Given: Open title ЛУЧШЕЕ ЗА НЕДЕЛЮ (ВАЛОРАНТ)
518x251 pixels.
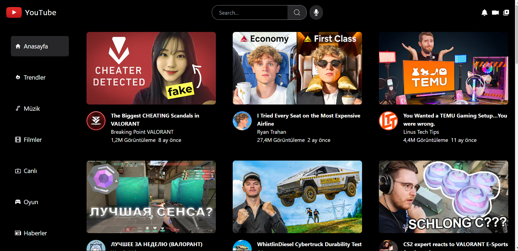Looking at the screenshot, I should (x=156, y=244).
